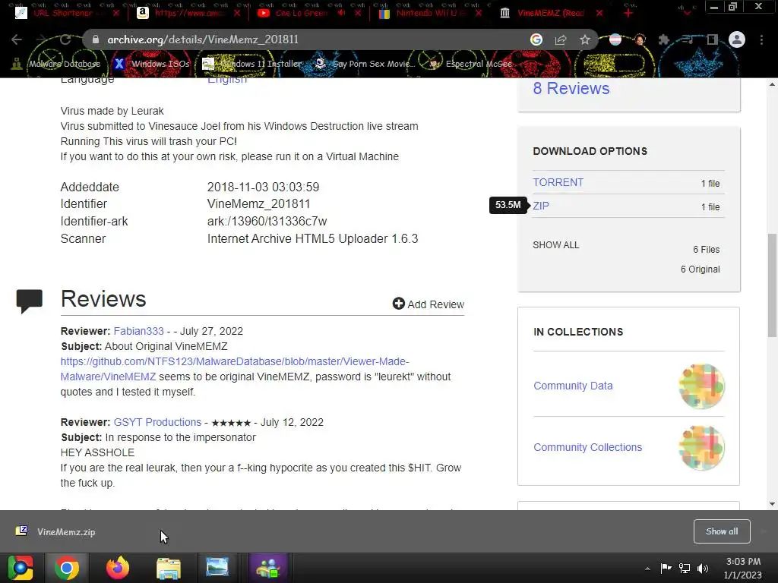This screenshot has width=778, height=583.
Task: Open the Community Collections link
Action: pyautogui.click(x=587, y=447)
